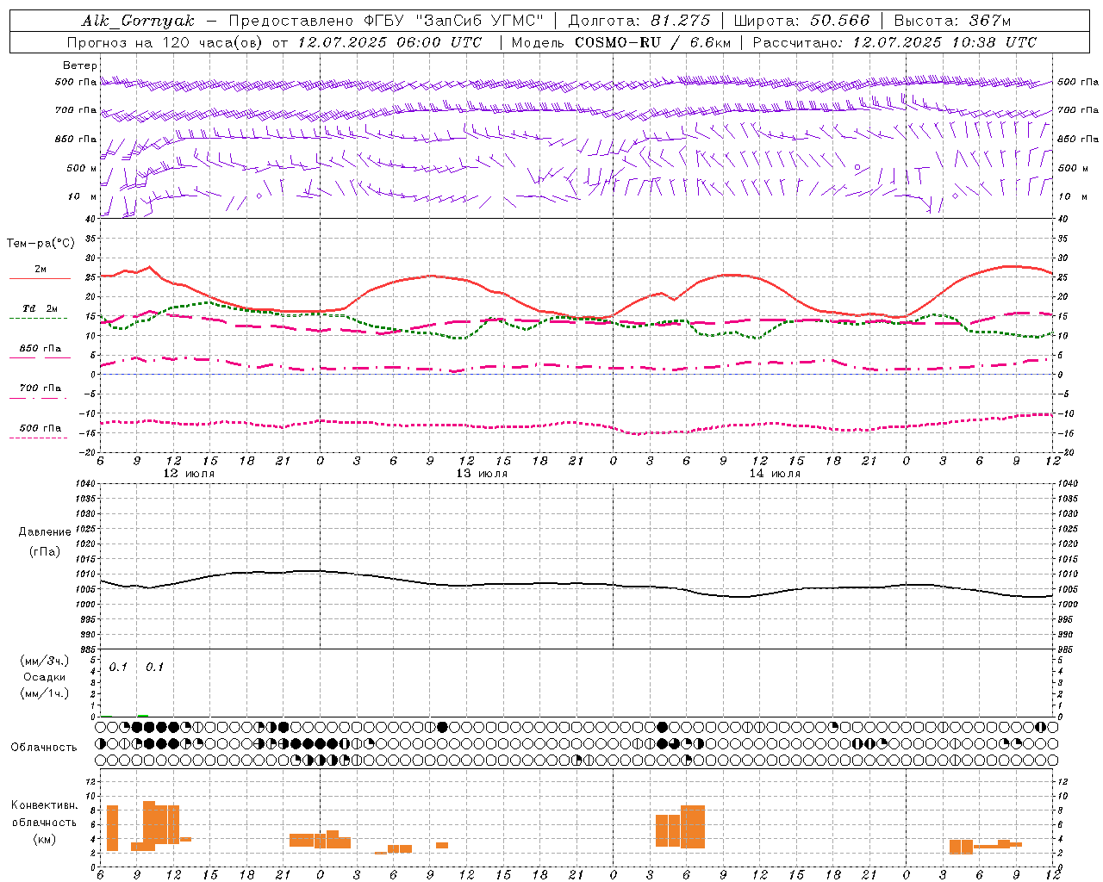Screen dimensions: 1103x882
Task: Click the Тем-ра(°C) temperature panel label
Action: (41, 244)
